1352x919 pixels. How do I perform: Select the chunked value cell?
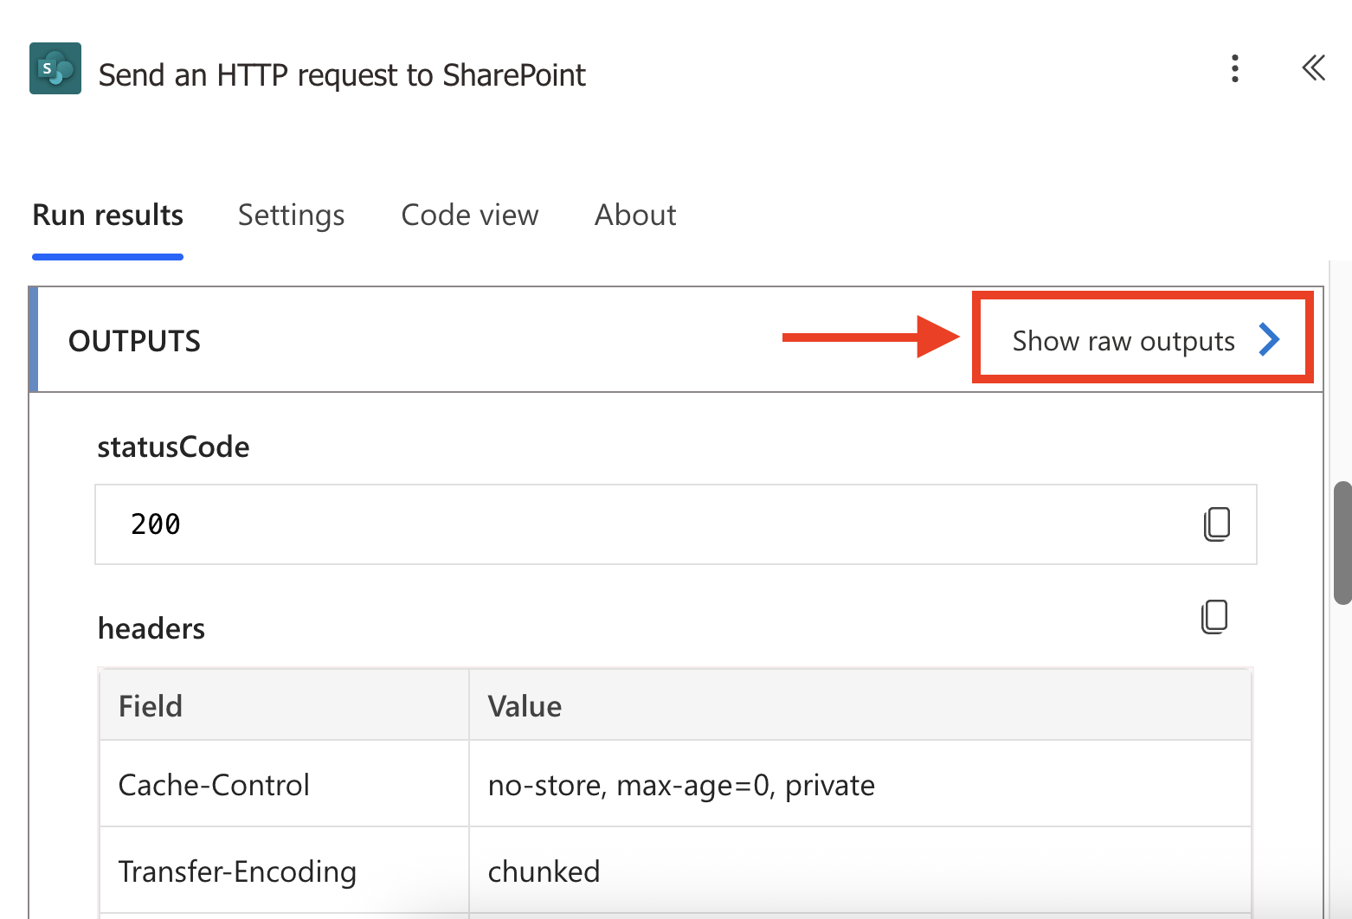click(860, 871)
